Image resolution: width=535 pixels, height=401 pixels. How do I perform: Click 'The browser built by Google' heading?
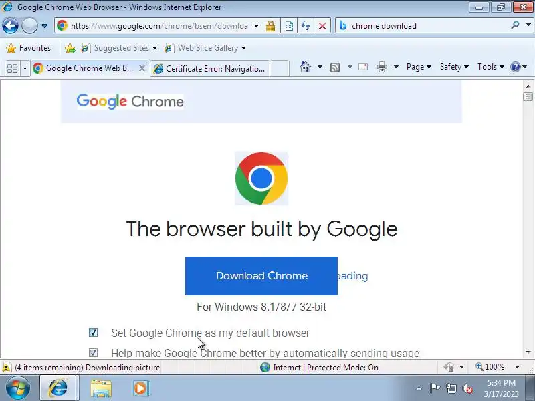(261, 229)
